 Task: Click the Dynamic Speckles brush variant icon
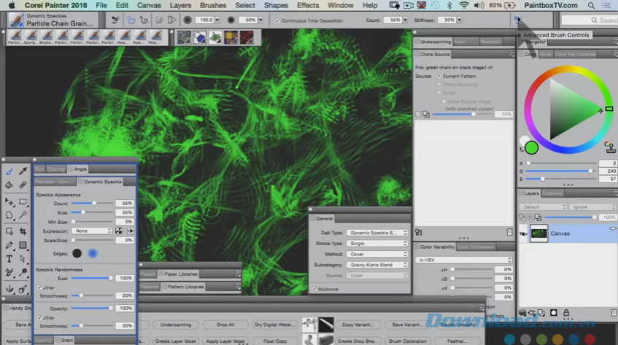pos(15,20)
